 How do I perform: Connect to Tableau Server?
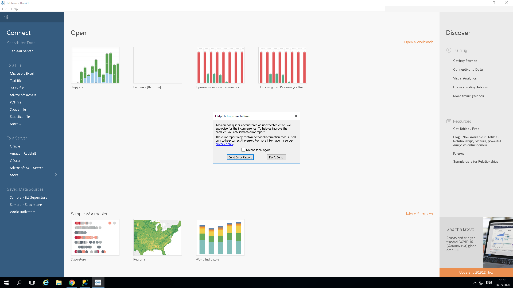click(21, 51)
